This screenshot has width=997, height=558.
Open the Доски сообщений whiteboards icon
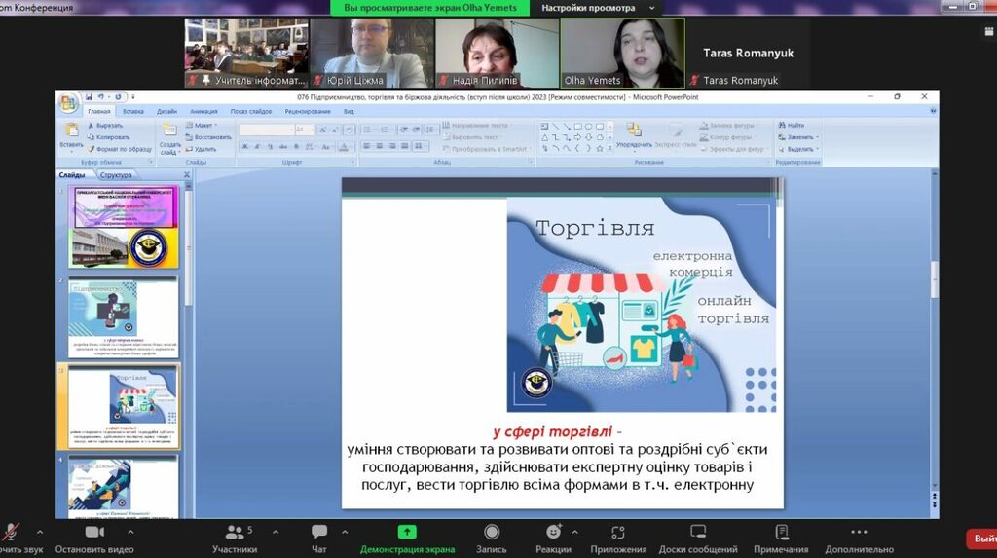pyautogui.click(x=698, y=532)
